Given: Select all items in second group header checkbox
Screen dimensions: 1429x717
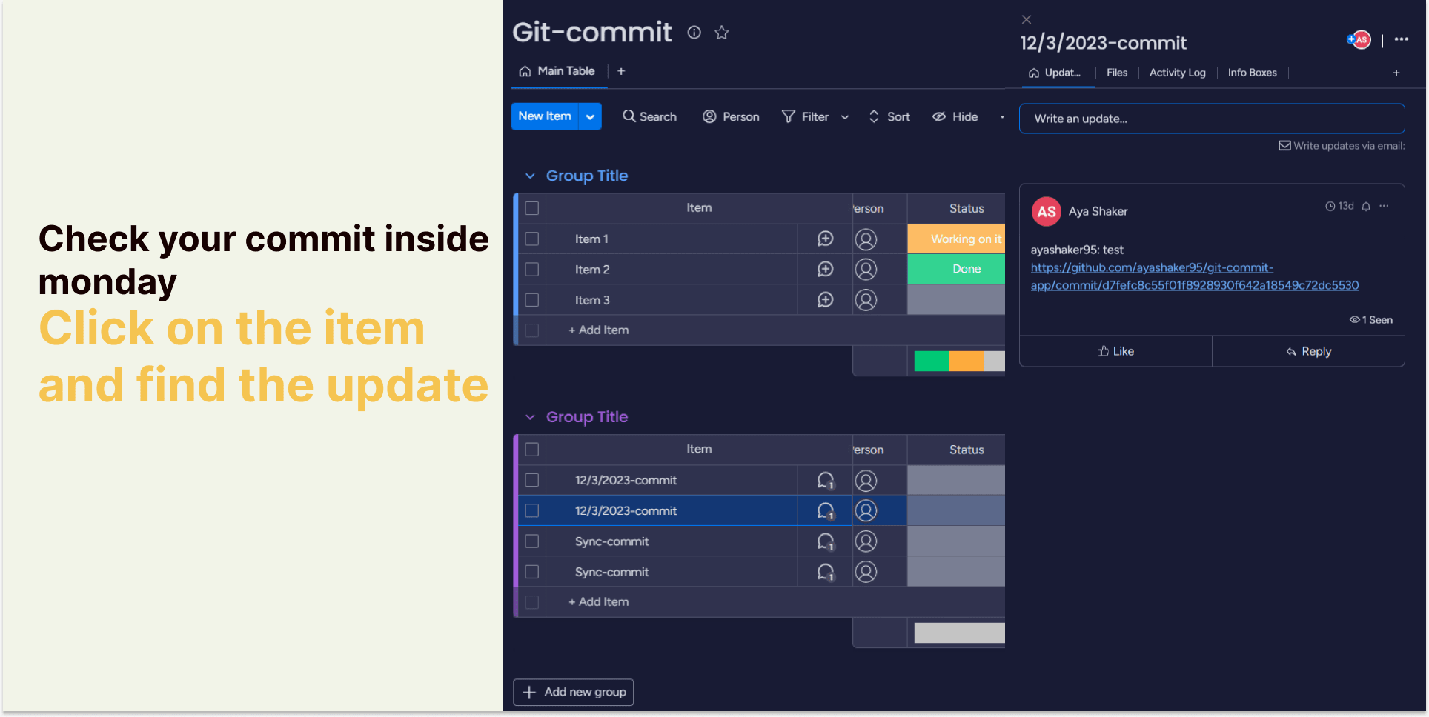Looking at the screenshot, I should click(x=532, y=450).
